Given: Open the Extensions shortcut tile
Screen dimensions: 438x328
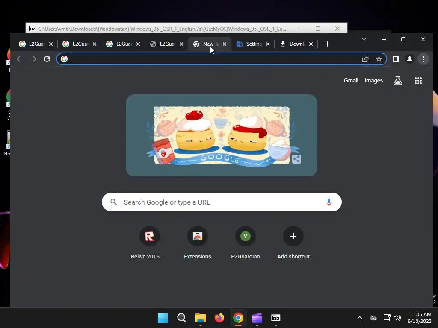Looking at the screenshot, I should pyautogui.click(x=198, y=243).
